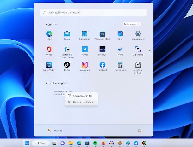Open the Chat taskbar icon
Image resolution: width=193 pixels, height=147 pixels.
pyautogui.click(x=63, y=143)
